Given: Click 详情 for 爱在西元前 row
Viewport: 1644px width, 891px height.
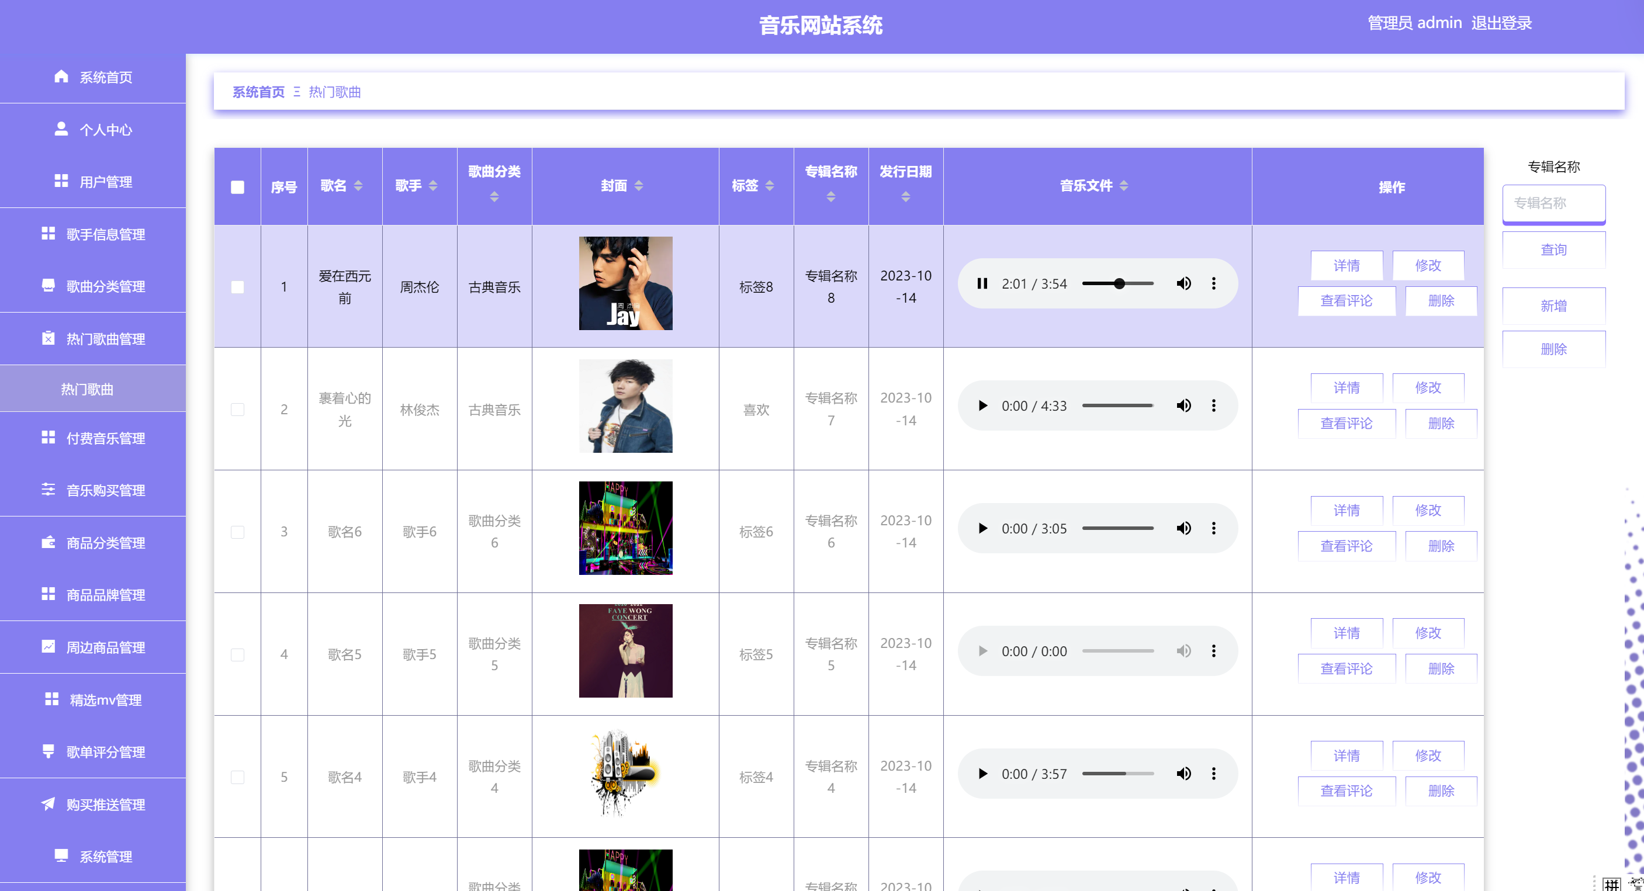Looking at the screenshot, I should 1347,265.
